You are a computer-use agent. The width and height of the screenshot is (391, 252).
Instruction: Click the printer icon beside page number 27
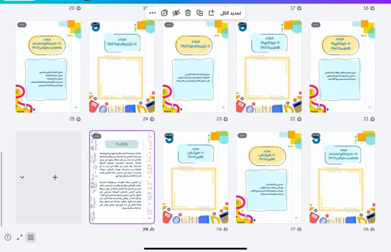pos(299,229)
